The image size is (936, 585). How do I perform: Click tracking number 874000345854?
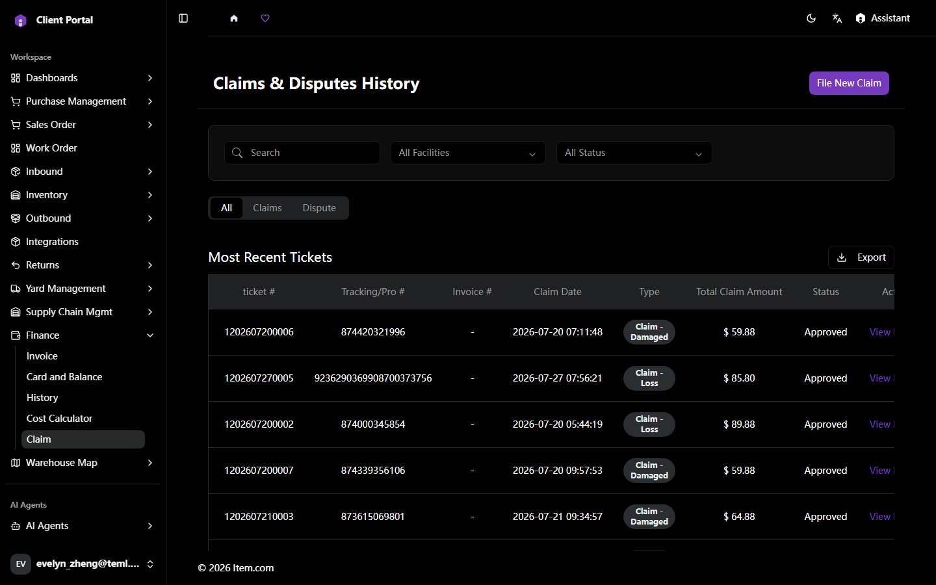pyautogui.click(x=373, y=424)
